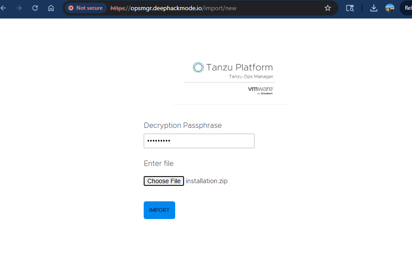Image resolution: width=412 pixels, height=273 pixels.
Task: Bookmark this page with the star
Action: coord(328,8)
